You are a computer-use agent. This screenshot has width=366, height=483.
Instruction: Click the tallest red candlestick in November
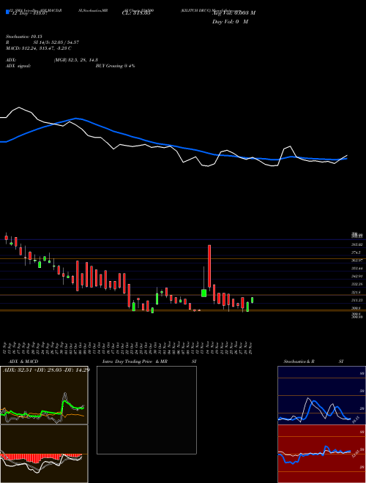(x=209, y=266)
